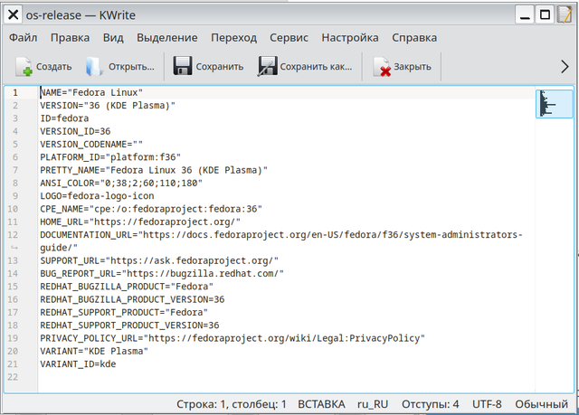Click the line VERSION_ID=36
The width and height of the screenshot is (579, 415).
click(x=75, y=131)
